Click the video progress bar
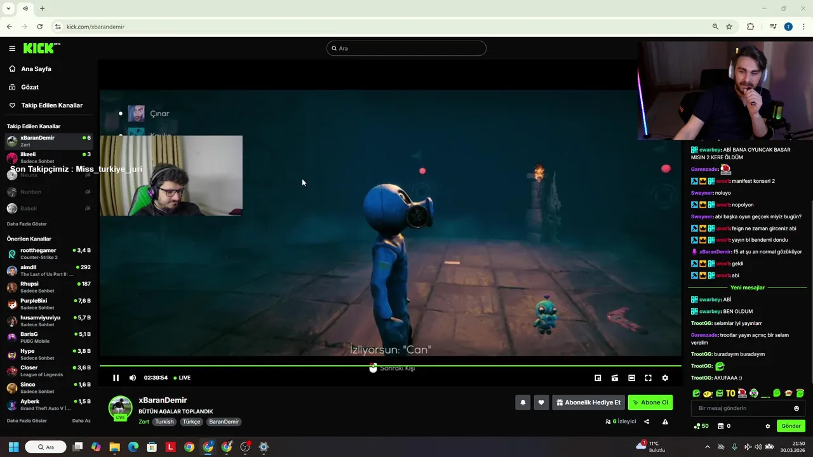This screenshot has width=813, height=457. coord(390,366)
